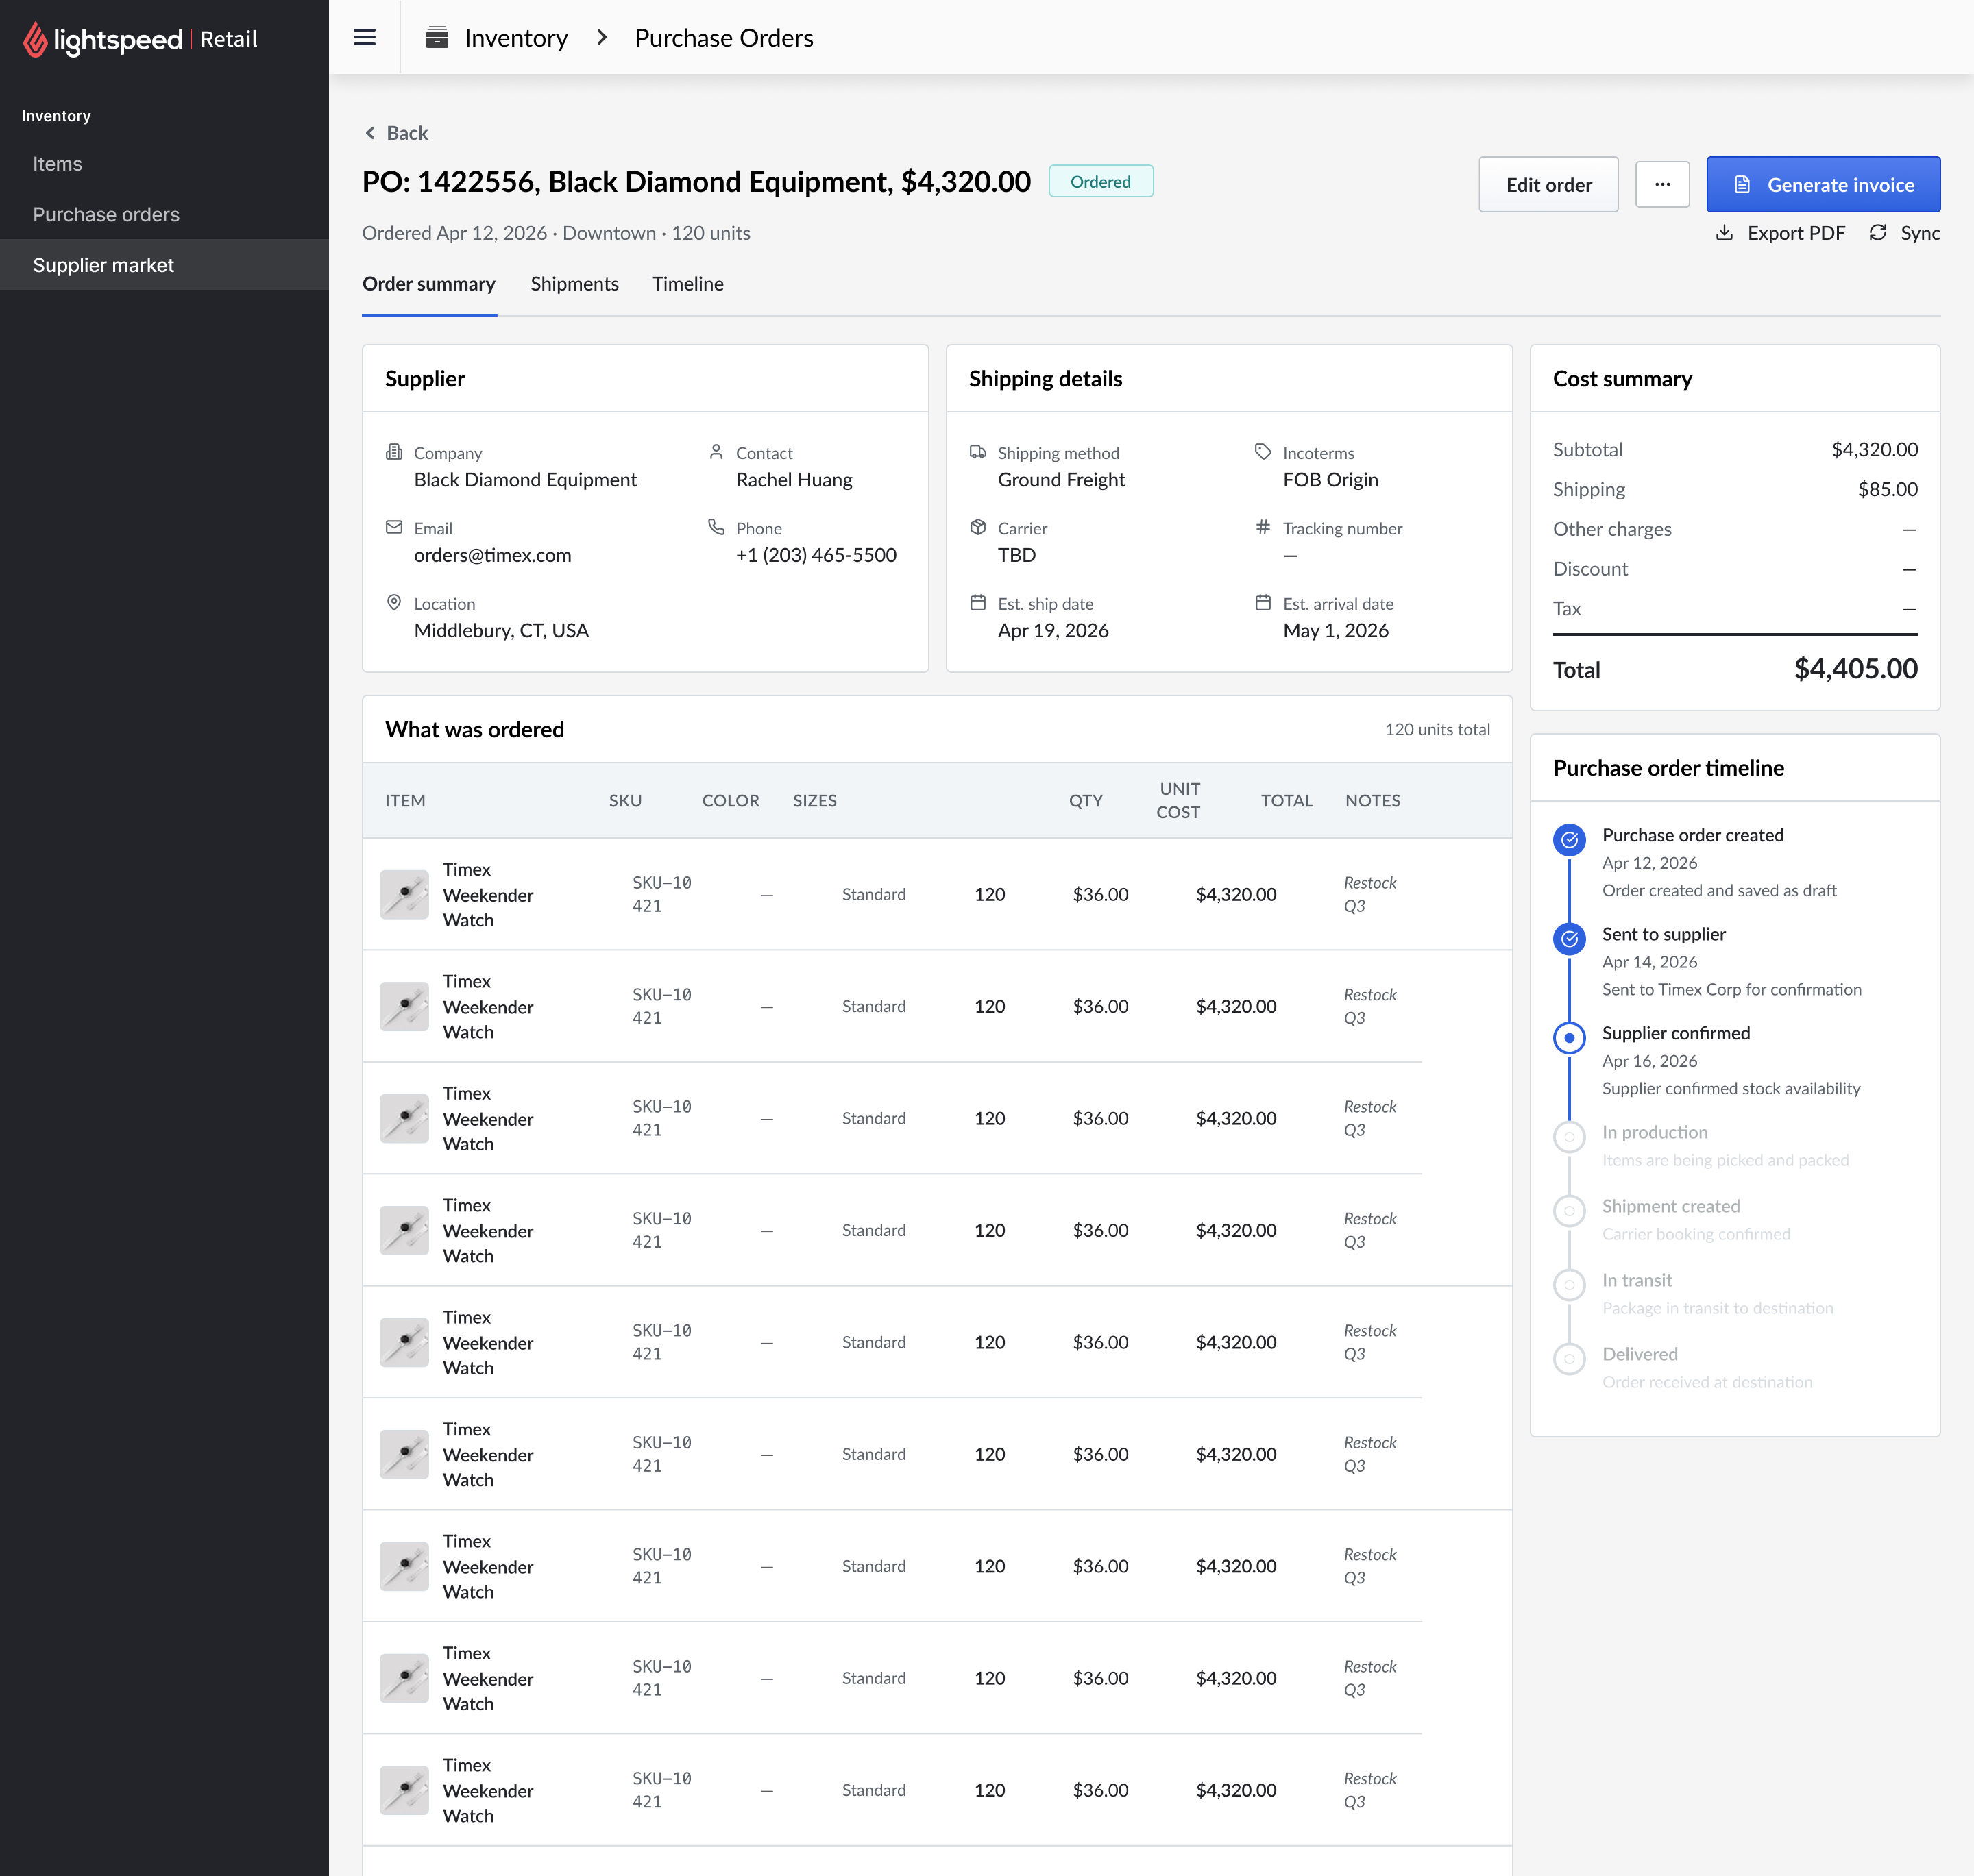Click Purchase Orders in the breadcrumb
The height and width of the screenshot is (1876, 1974).
coord(723,38)
